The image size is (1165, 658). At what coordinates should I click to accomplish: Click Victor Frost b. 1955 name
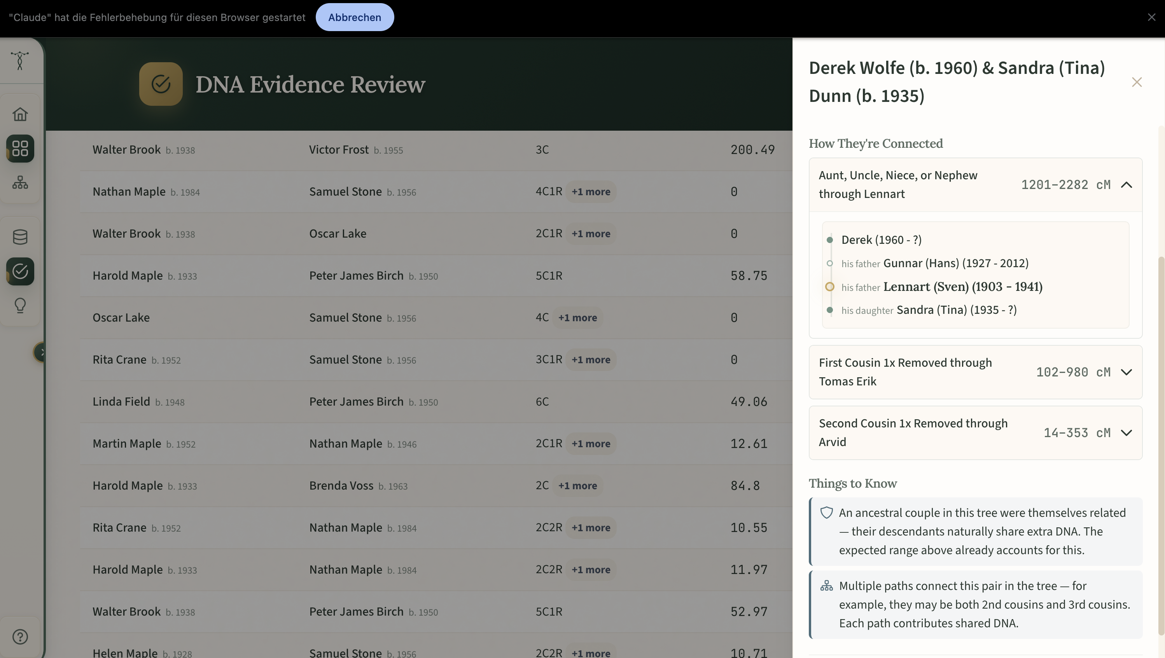(x=356, y=150)
